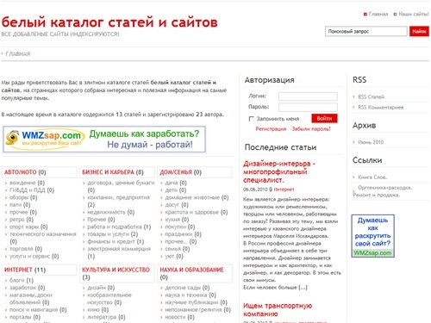Open the RSS Комментариев feed link

[381, 108]
